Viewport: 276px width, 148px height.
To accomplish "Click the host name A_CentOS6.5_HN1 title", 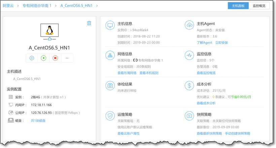I will point(49,48).
